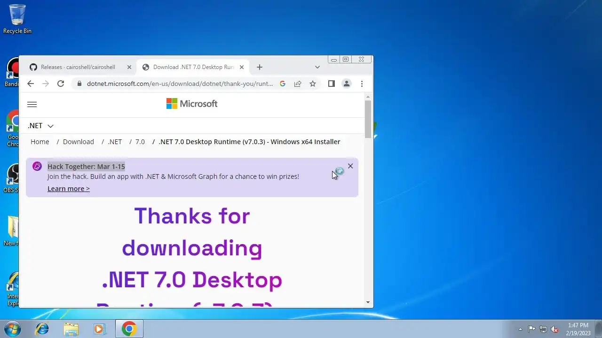Follow the Learn more link
The height and width of the screenshot is (338, 602).
tap(69, 189)
